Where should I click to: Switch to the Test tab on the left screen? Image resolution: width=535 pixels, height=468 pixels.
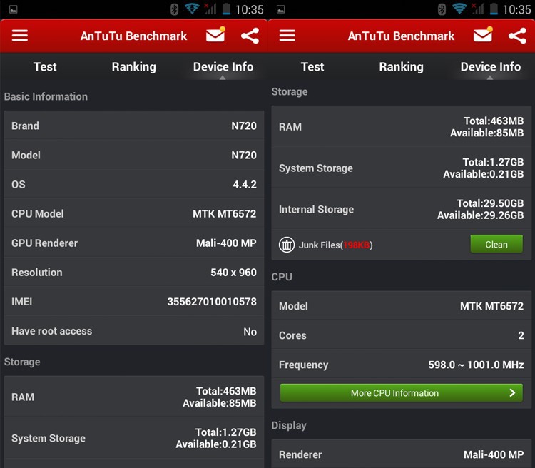pyautogui.click(x=45, y=67)
